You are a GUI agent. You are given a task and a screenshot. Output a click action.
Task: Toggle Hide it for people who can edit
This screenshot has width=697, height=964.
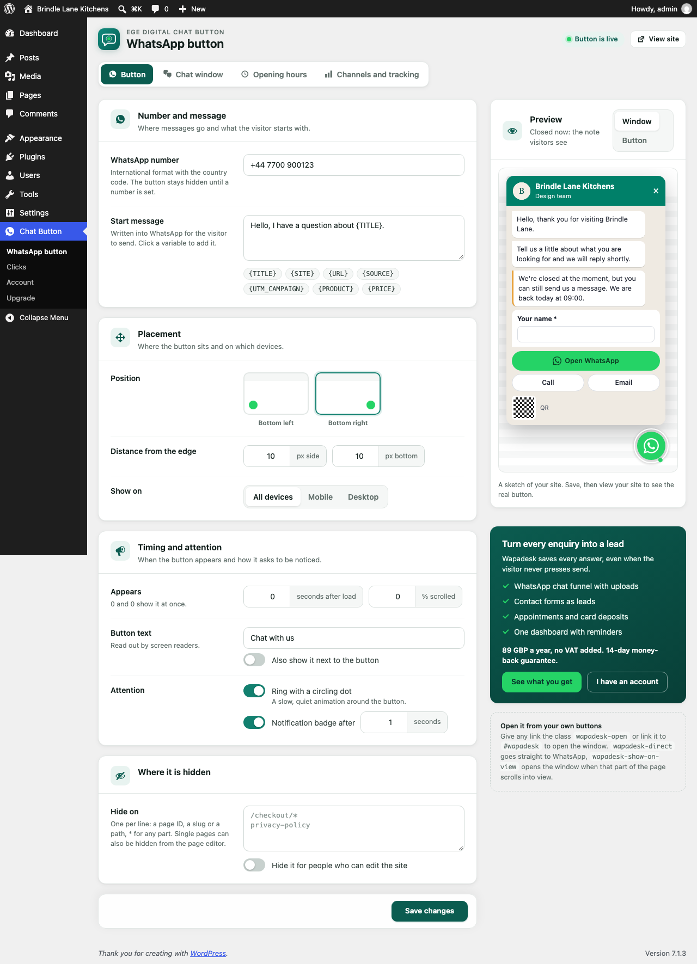point(254,865)
